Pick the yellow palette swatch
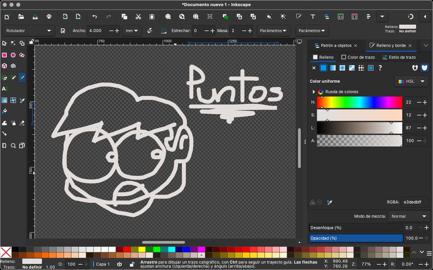 pos(141,249)
